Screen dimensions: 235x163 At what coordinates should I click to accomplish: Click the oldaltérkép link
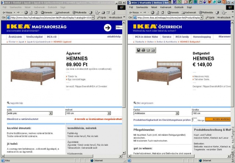(114, 36)
